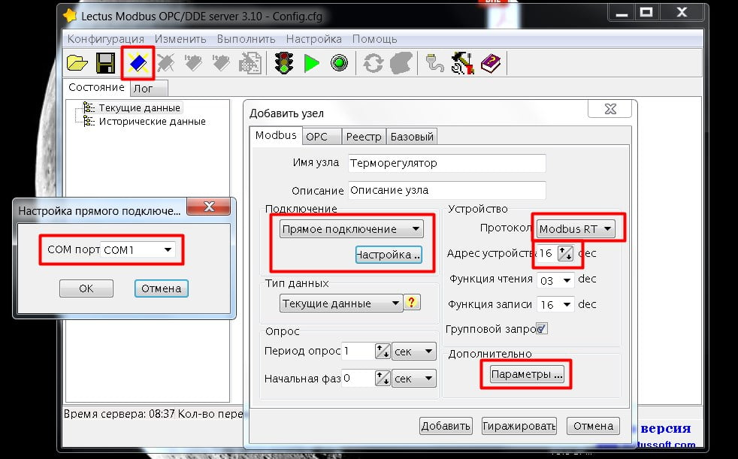Viewport: 738px width, 459px height.
Task: Close the Настройка прямого подключения dialog
Action: pyautogui.click(x=209, y=207)
